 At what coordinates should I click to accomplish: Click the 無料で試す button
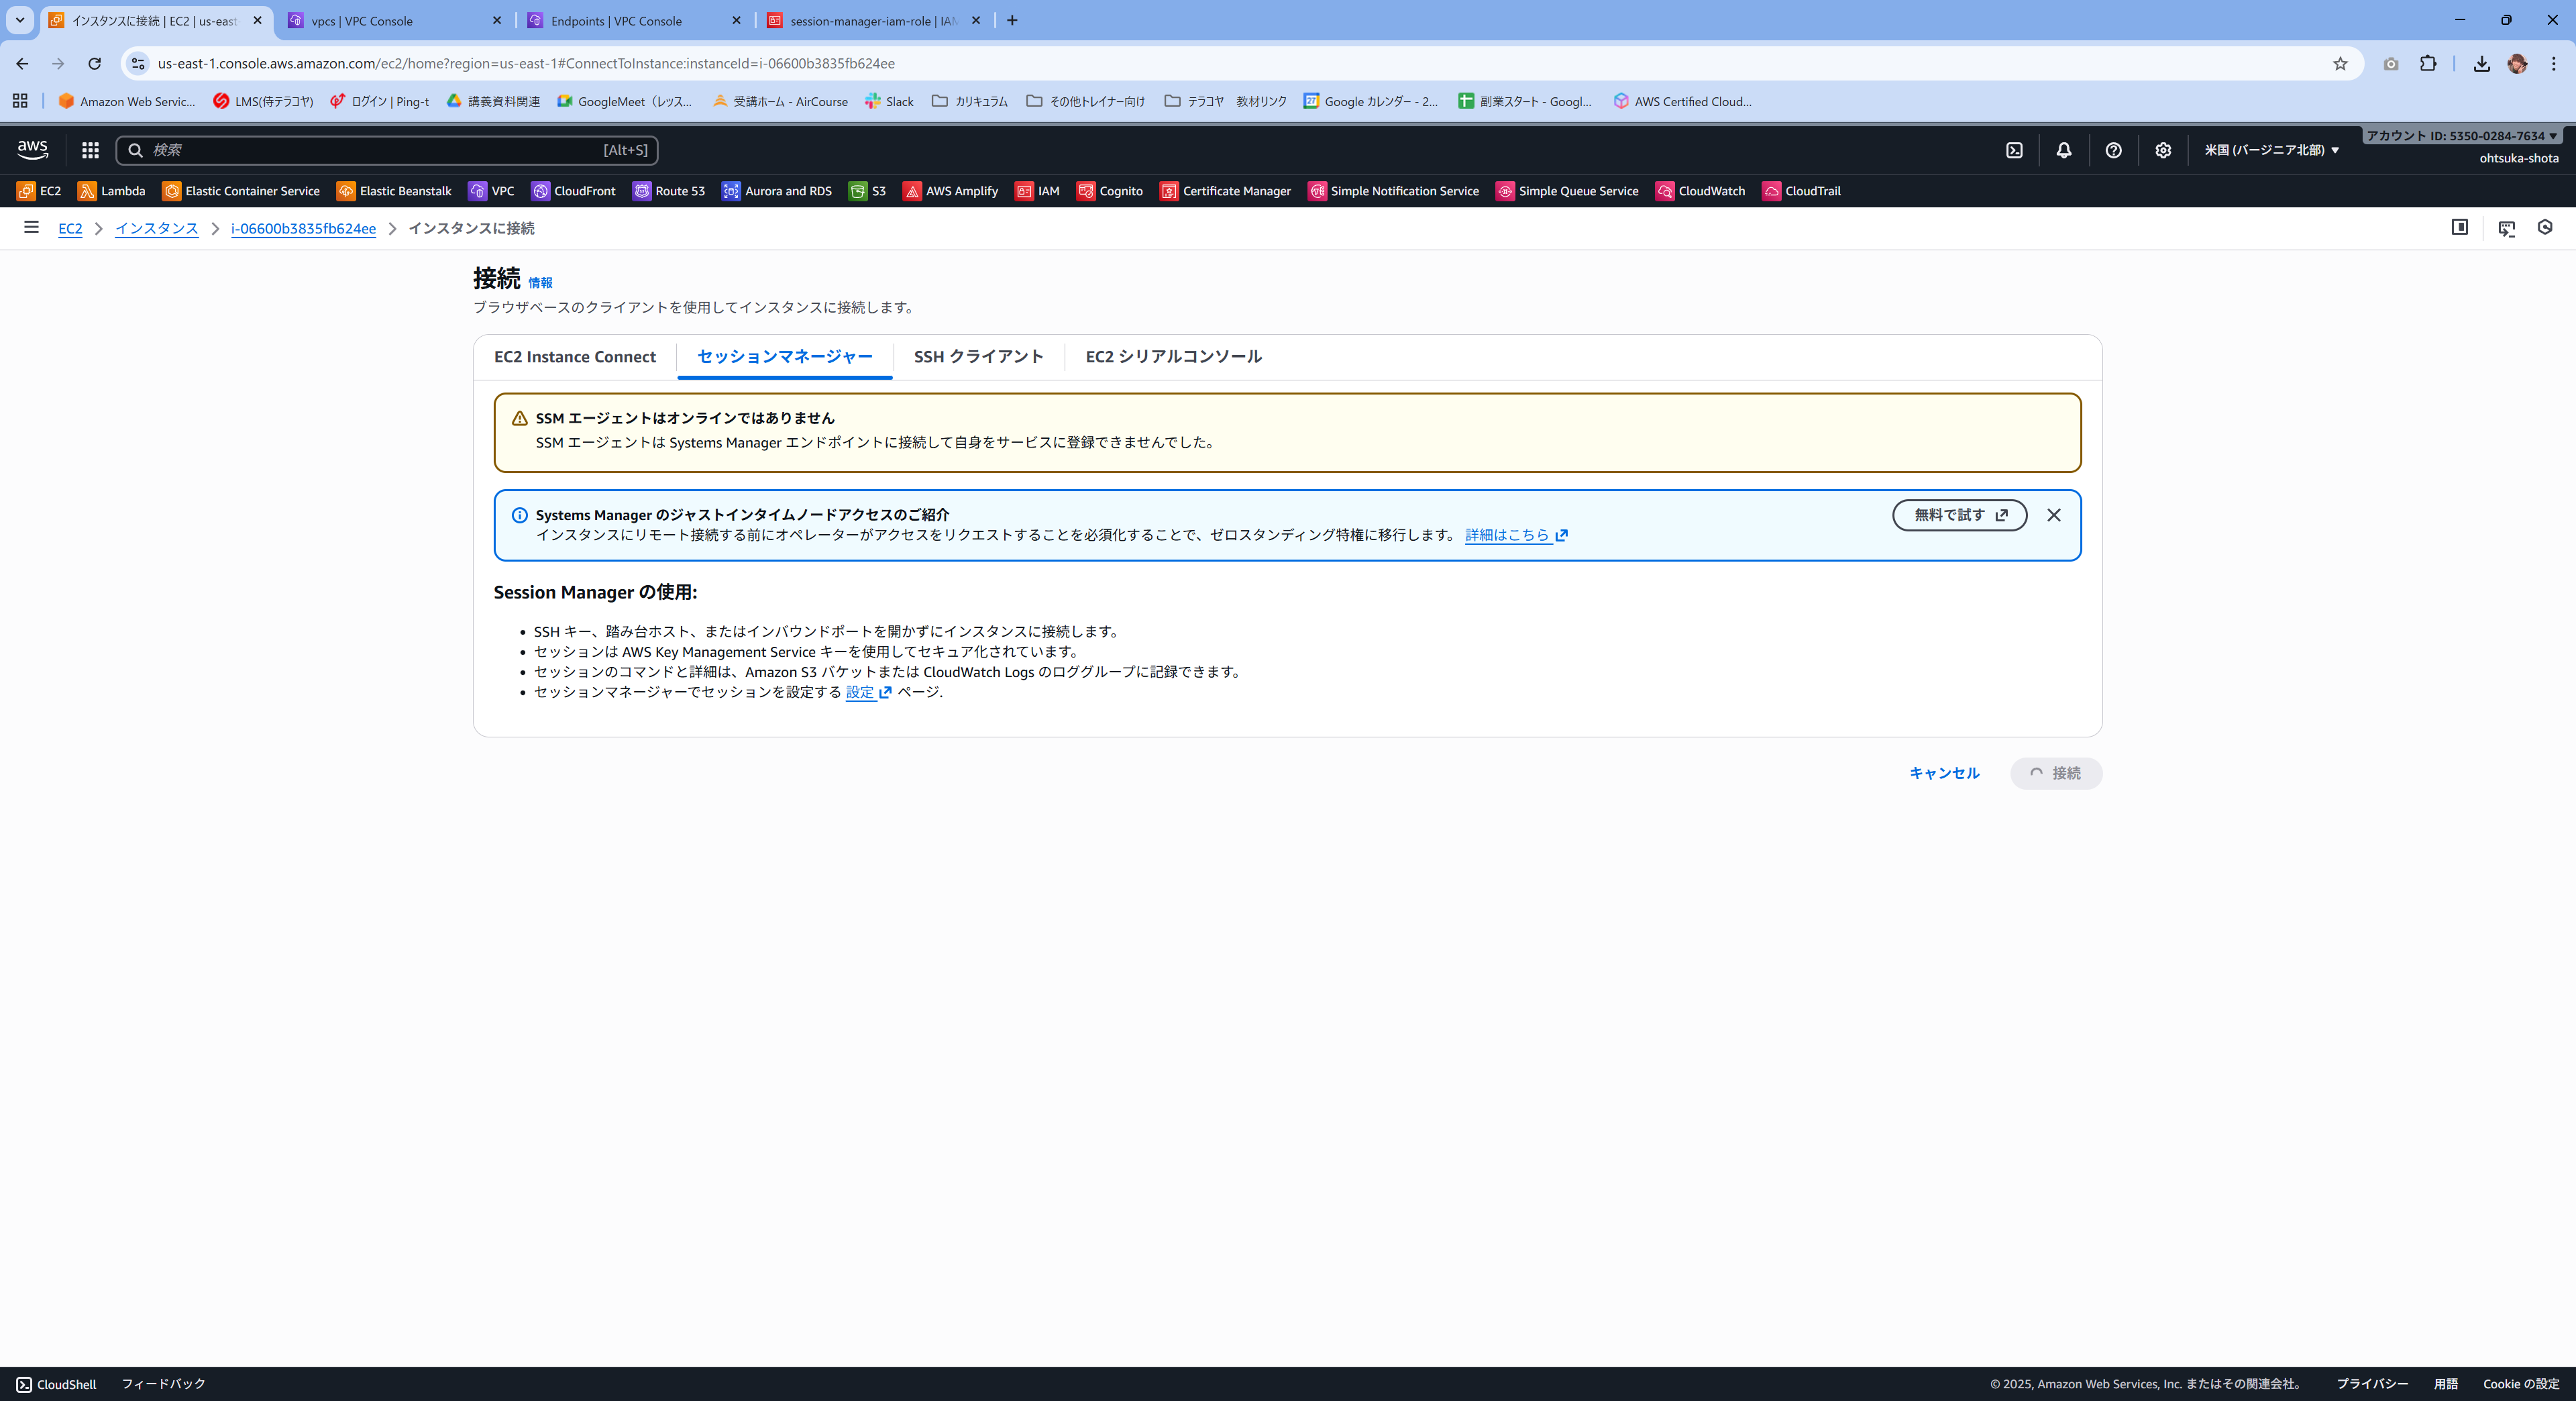(1959, 515)
